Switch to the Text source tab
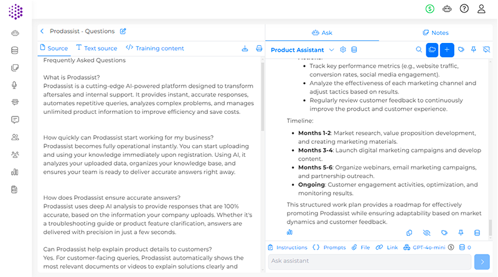The width and height of the screenshot is (498, 277). point(96,49)
